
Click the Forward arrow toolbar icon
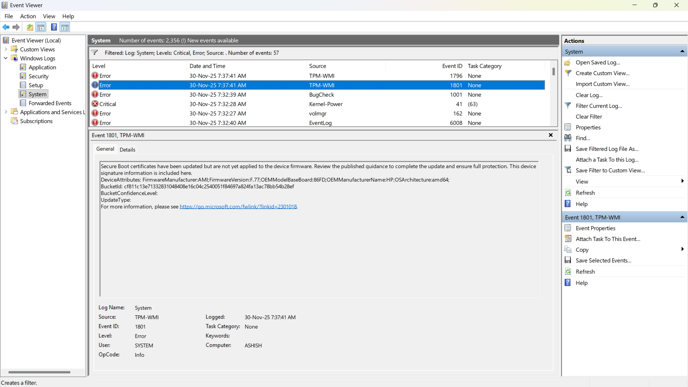16,27
